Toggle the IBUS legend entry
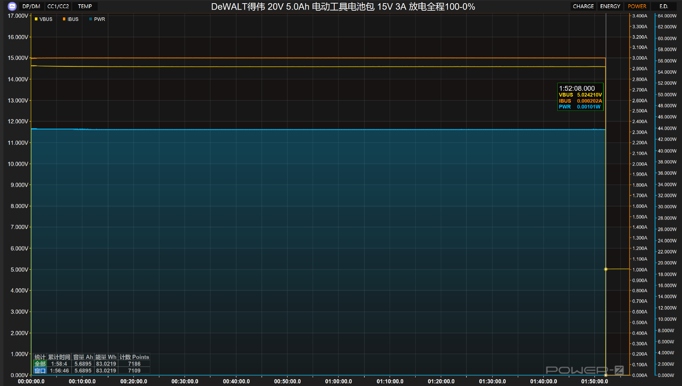This screenshot has height=386, width=682. (x=71, y=19)
